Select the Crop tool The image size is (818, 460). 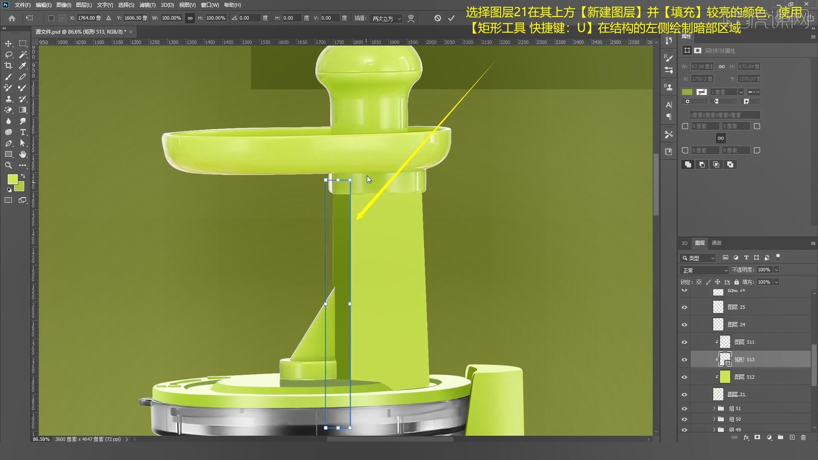pos(9,66)
